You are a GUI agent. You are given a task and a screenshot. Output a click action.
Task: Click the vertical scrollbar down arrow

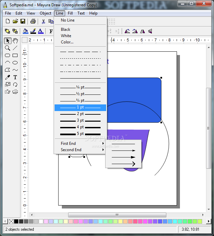pyautogui.click(x=209, y=209)
